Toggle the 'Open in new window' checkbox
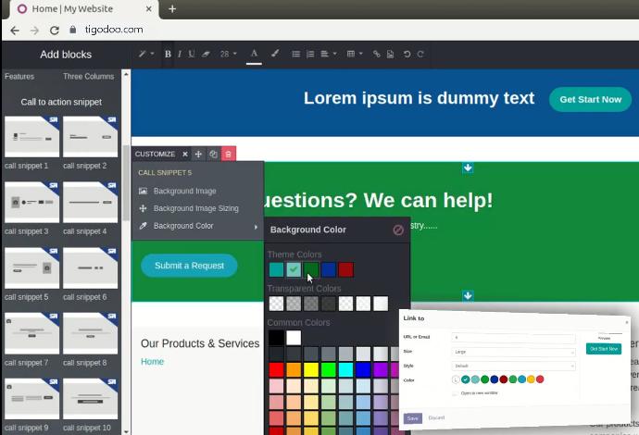The image size is (639, 435). pos(455,393)
